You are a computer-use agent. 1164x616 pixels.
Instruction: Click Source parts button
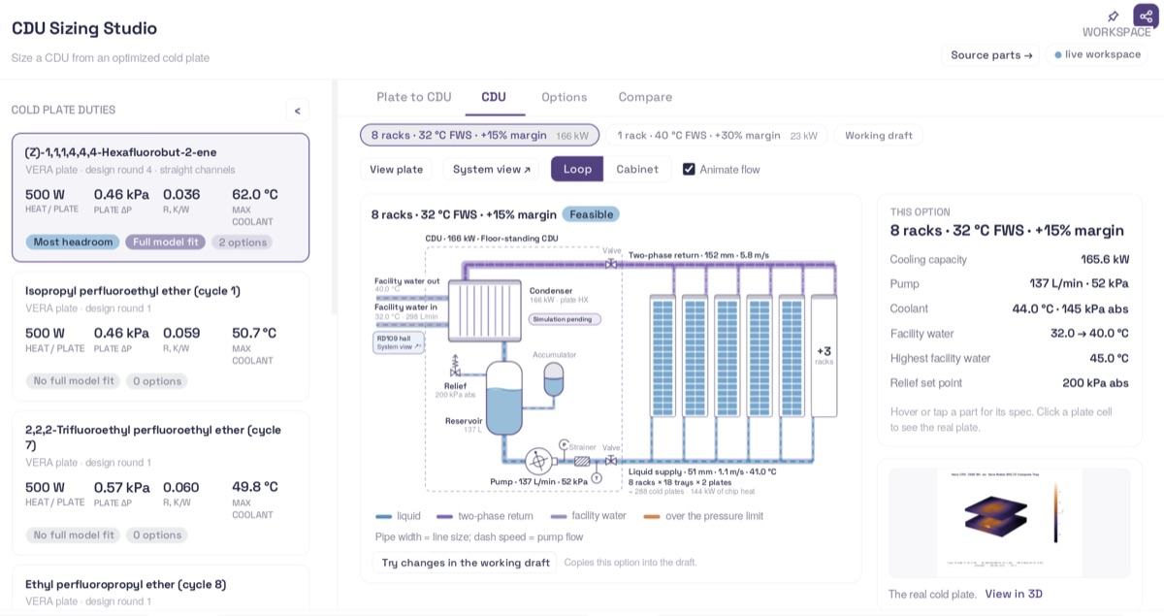(991, 54)
